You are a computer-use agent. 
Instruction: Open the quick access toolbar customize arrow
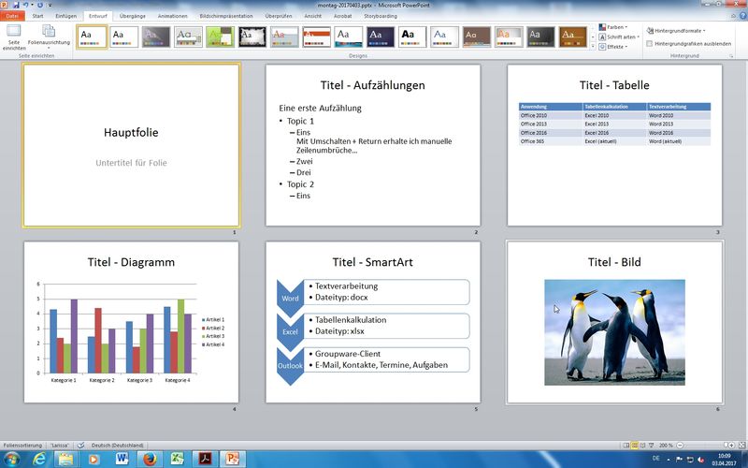click(x=50, y=6)
